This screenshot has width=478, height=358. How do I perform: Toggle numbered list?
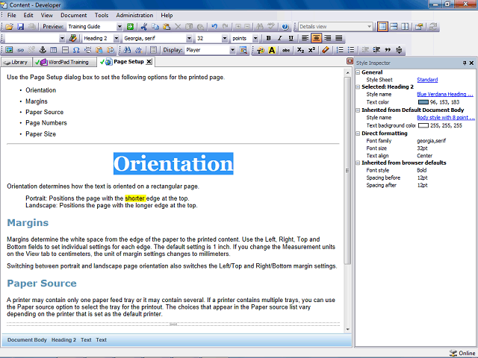pyautogui.click(x=340, y=50)
